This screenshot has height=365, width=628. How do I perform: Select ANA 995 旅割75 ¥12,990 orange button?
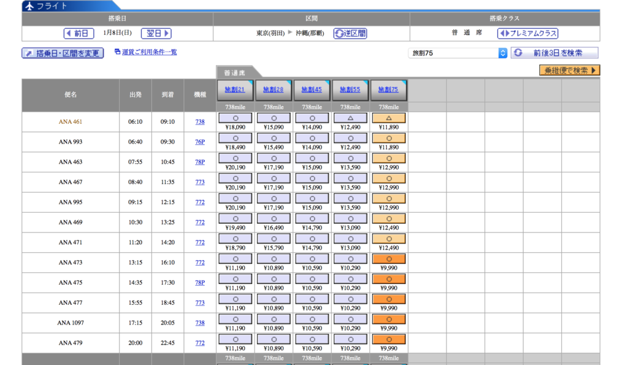point(389,199)
